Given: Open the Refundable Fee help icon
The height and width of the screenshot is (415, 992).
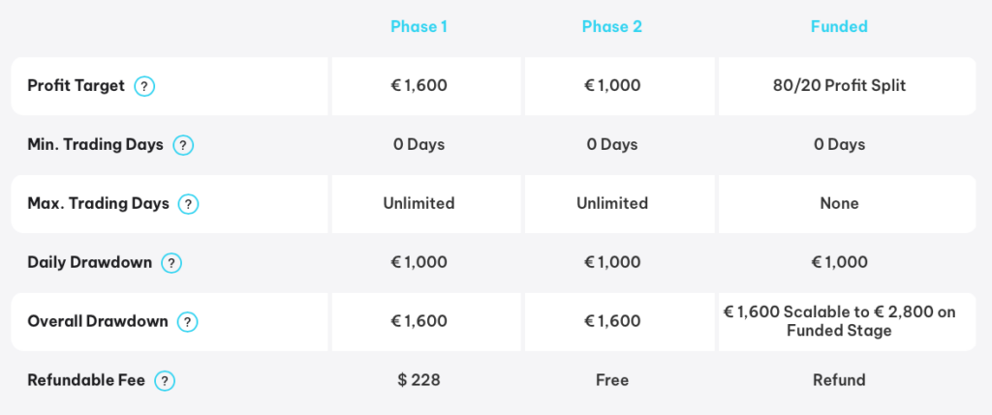Looking at the screenshot, I should point(165,381).
